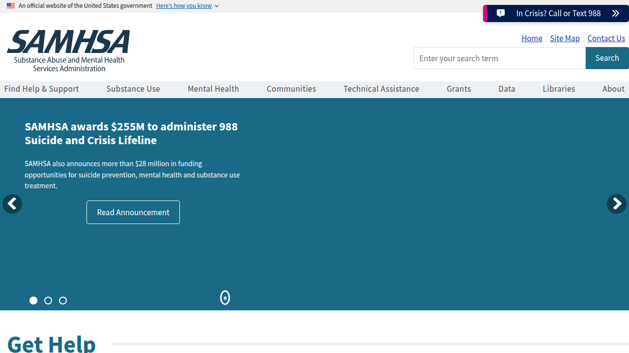Go to previous carousel slide
629x353 pixels.
[x=12, y=204]
